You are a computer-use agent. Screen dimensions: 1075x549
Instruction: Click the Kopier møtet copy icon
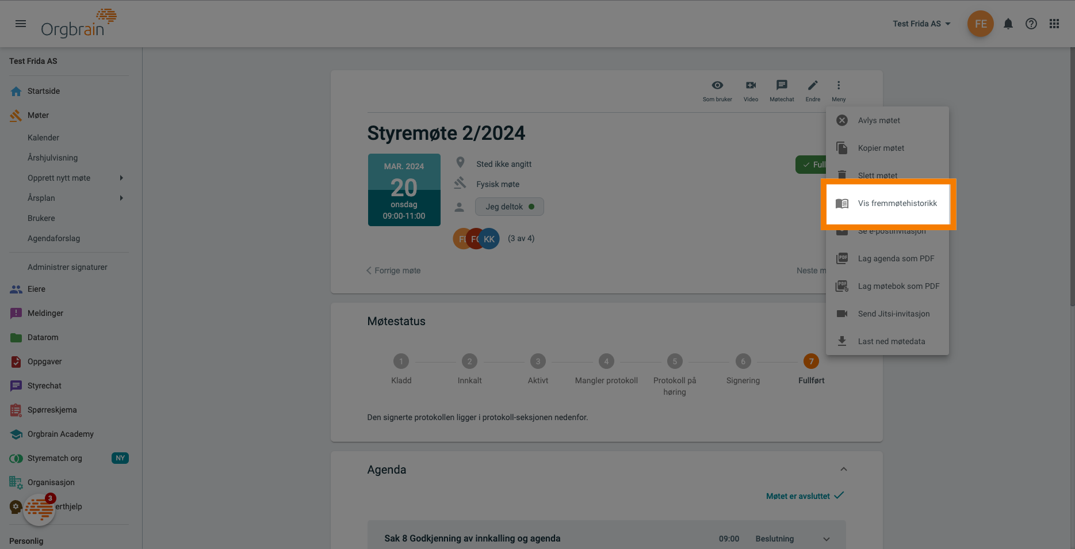(842, 148)
